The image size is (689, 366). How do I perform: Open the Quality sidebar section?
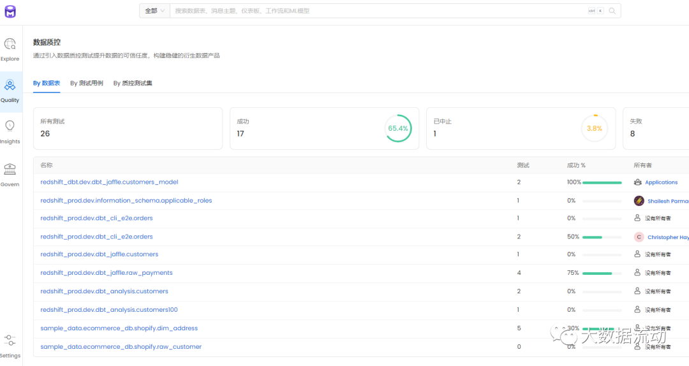pyautogui.click(x=10, y=91)
